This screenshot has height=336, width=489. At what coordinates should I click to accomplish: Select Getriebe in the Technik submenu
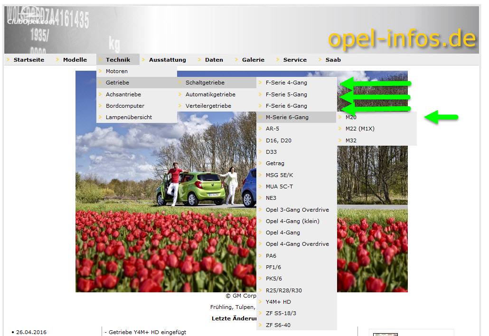(x=137, y=83)
